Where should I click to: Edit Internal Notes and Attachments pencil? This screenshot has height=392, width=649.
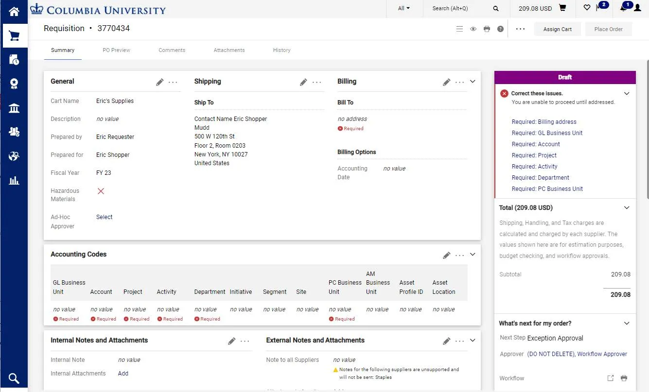click(x=231, y=341)
